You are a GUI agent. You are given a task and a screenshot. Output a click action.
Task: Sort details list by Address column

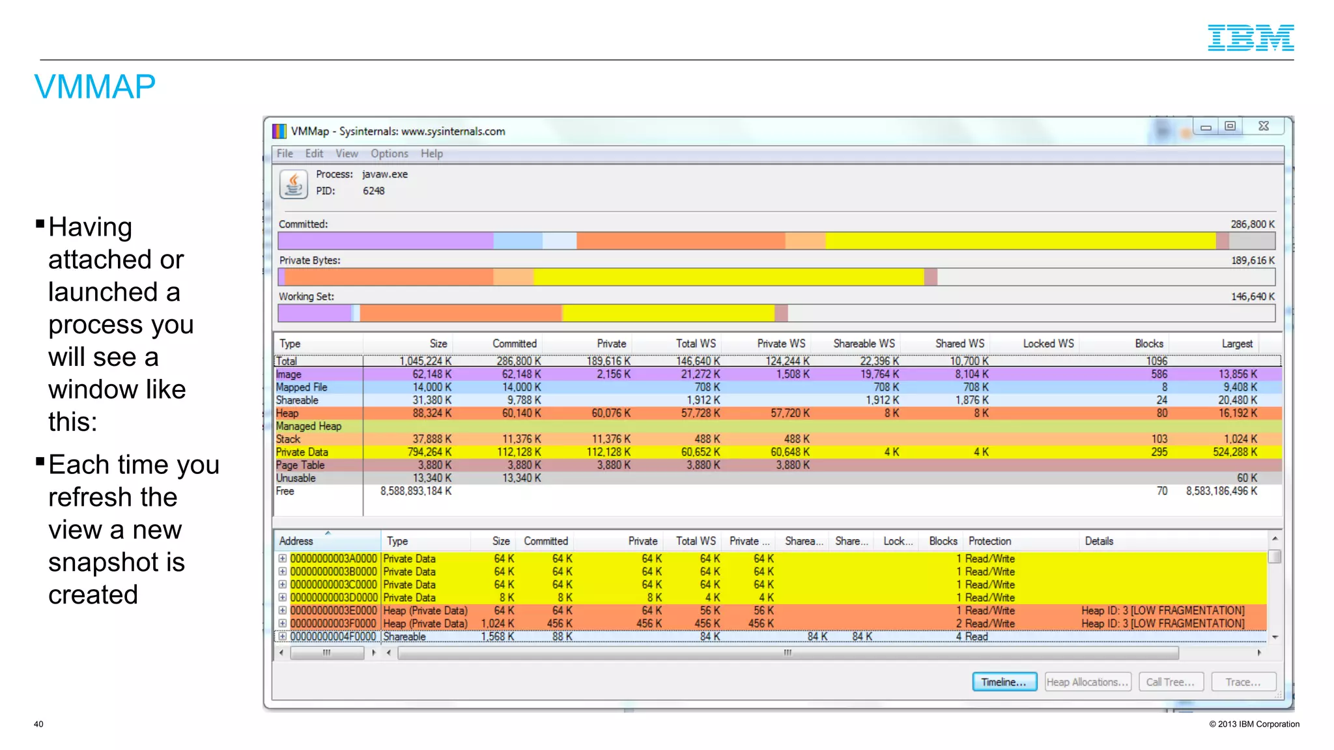click(328, 541)
